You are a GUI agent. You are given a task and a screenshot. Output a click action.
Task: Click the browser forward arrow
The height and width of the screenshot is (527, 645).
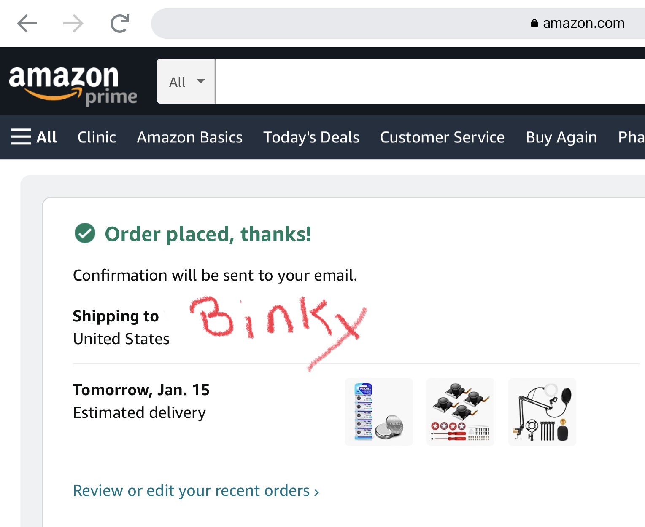coord(73,24)
